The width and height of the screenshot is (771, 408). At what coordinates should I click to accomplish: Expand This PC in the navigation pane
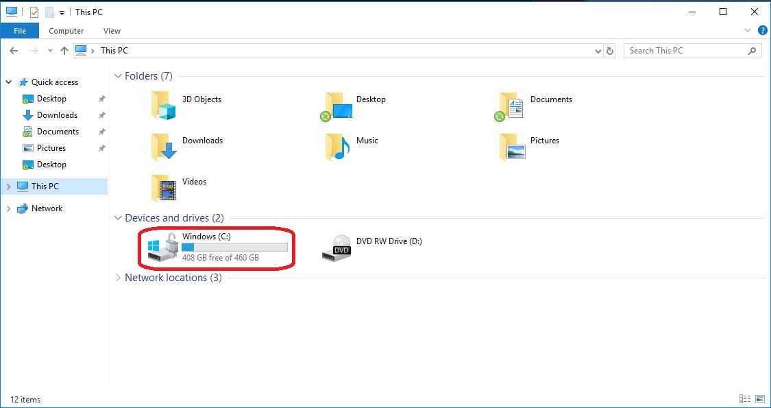(8, 186)
